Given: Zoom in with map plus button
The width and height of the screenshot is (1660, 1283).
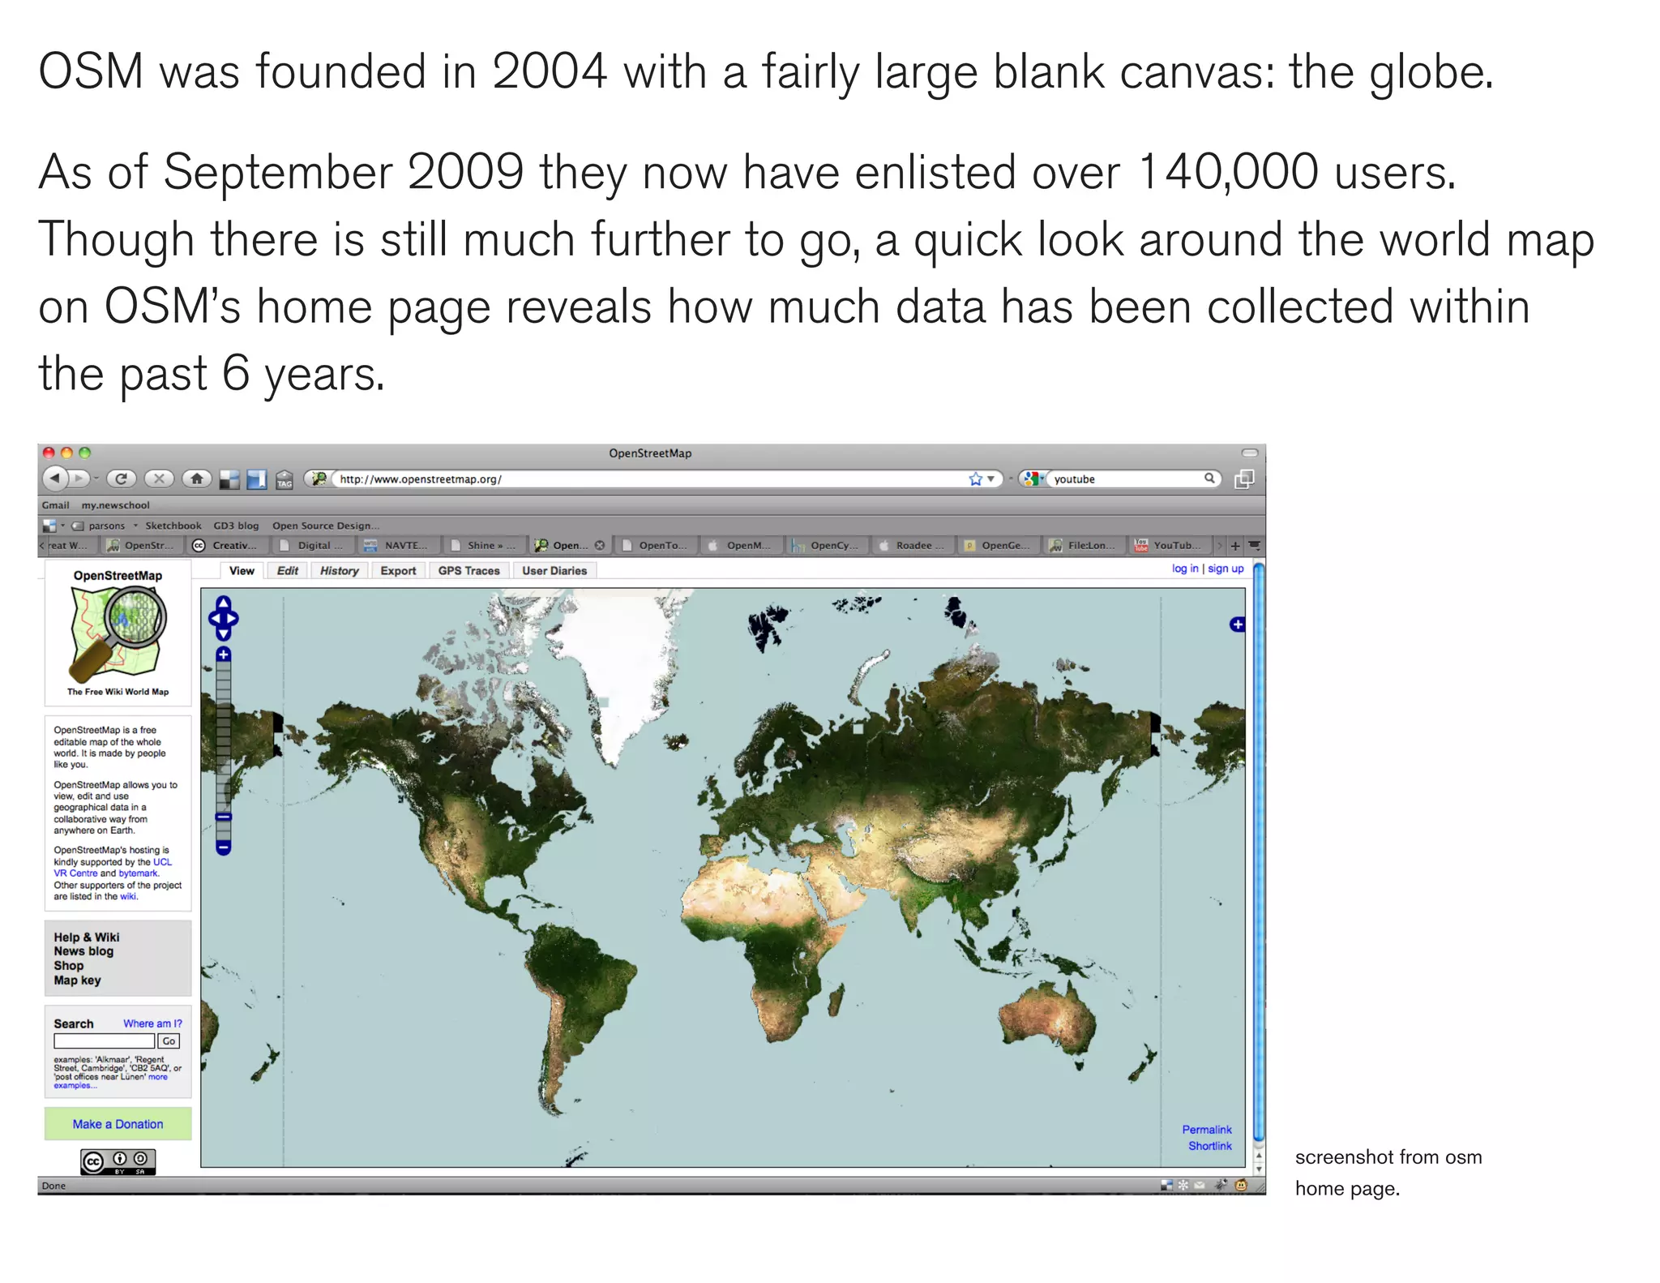Looking at the screenshot, I should click(x=224, y=654).
